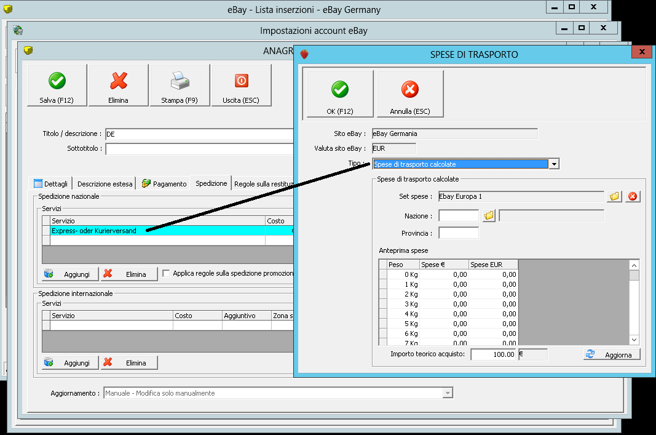The image size is (656, 435).
Task: Click the Spese EUR column header
Action: (493, 265)
